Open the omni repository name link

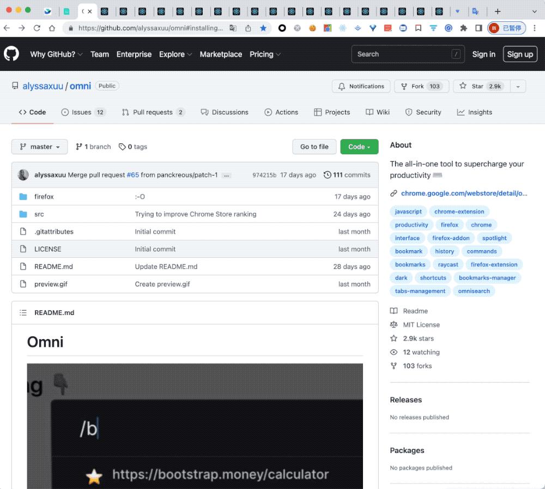pyautogui.click(x=80, y=86)
